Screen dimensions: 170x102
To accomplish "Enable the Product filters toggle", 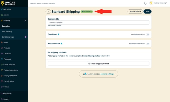I will (x=147, y=43).
